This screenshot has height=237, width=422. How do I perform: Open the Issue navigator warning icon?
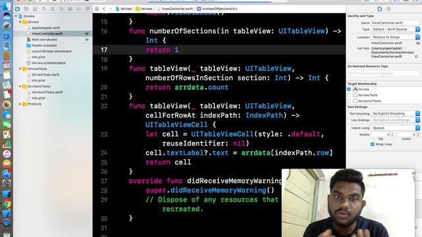[53, 9]
